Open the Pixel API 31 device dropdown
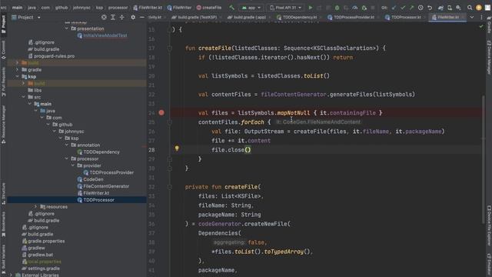Screen dimensions: 492x277 (x=285, y=8)
